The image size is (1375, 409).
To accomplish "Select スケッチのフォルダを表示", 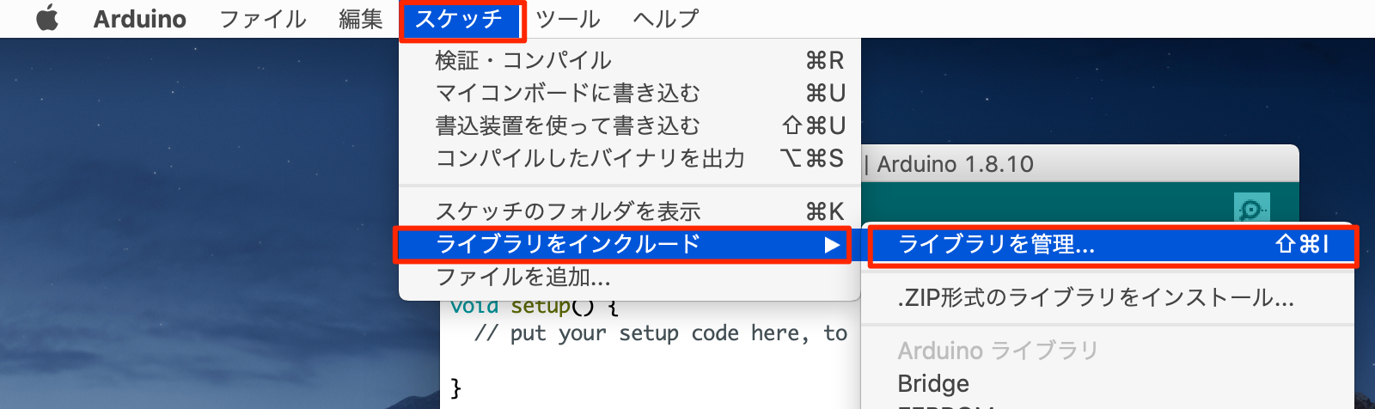I will pos(630,211).
